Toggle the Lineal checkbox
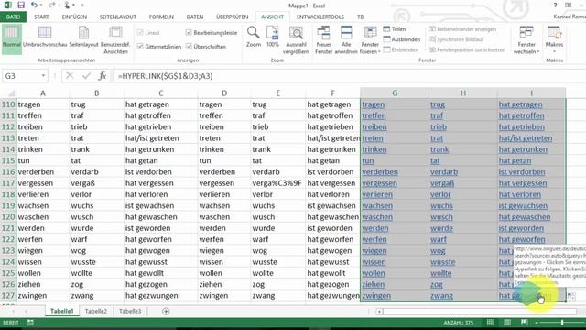Viewport: 586px width, 330px height. pos(140,33)
